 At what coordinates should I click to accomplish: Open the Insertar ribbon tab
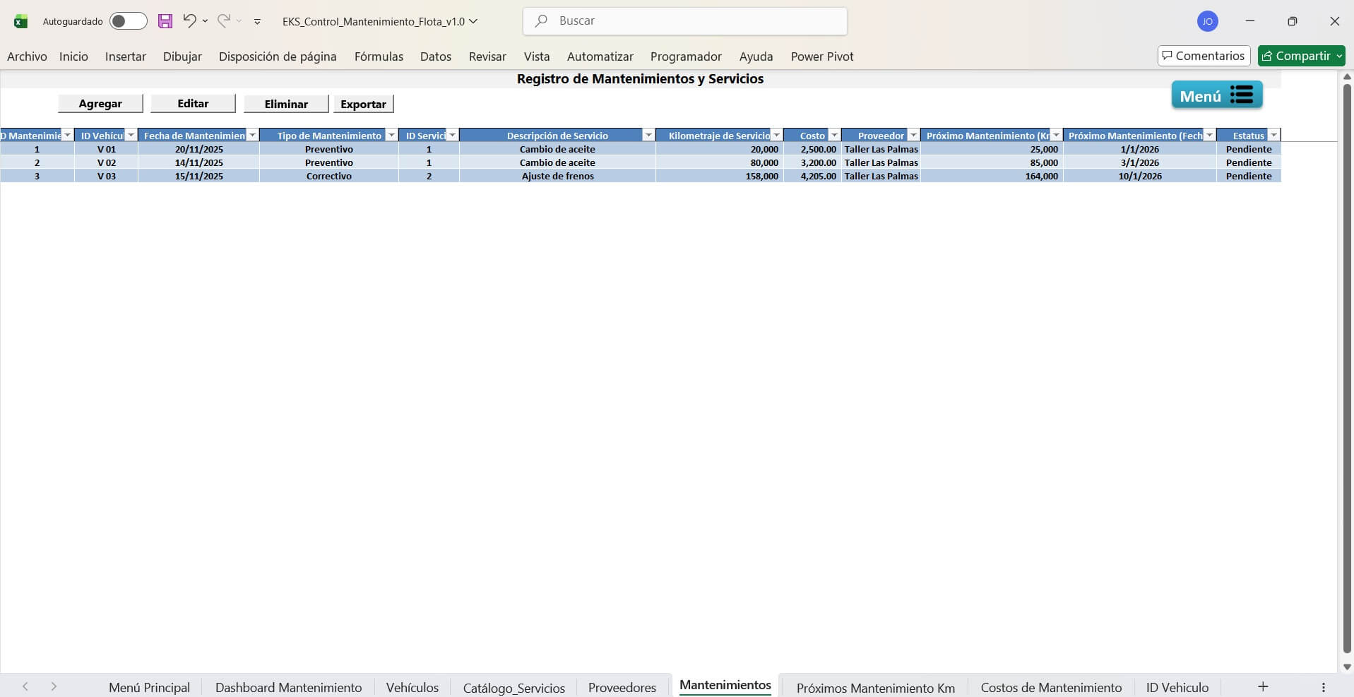tap(126, 56)
